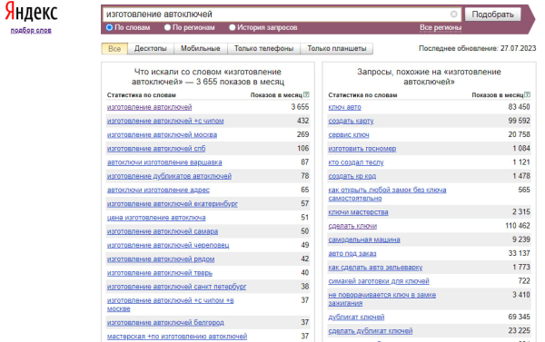The height and width of the screenshot is (342, 545).
Task: Open the дубликат ключей query link
Action: [x=356, y=317]
